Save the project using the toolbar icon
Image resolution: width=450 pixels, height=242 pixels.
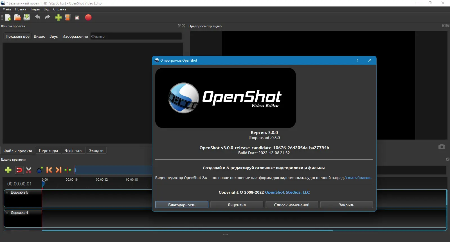(27, 17)
